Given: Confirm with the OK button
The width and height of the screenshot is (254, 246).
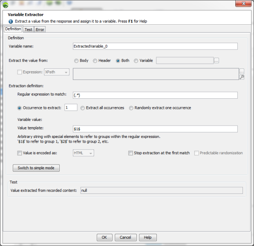Looking at the screenshot, I should [x=104, y=237].
